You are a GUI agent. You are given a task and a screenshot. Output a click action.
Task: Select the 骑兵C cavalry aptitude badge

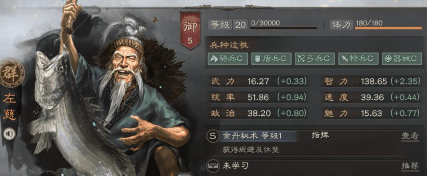click(x=228, y=59)
